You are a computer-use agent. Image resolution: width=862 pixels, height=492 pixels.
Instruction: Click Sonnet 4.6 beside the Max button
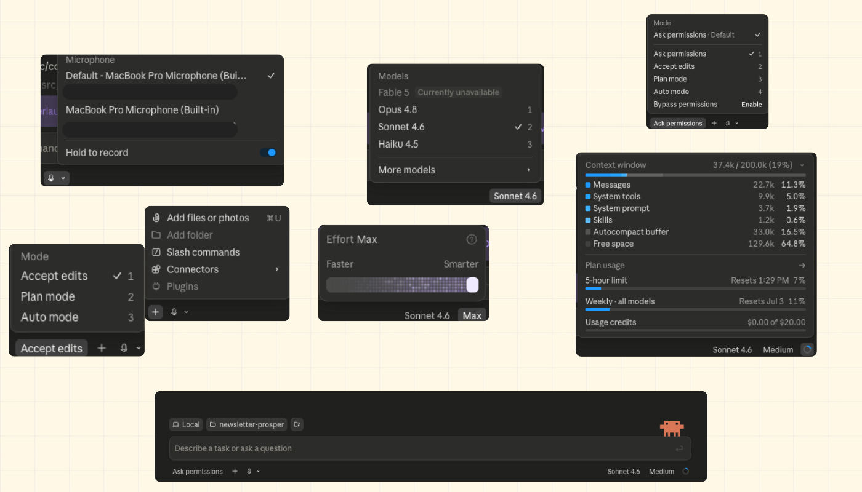[x=427, y=315]
